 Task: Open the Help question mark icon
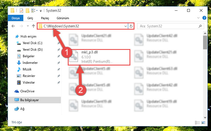tap(204, 18)
